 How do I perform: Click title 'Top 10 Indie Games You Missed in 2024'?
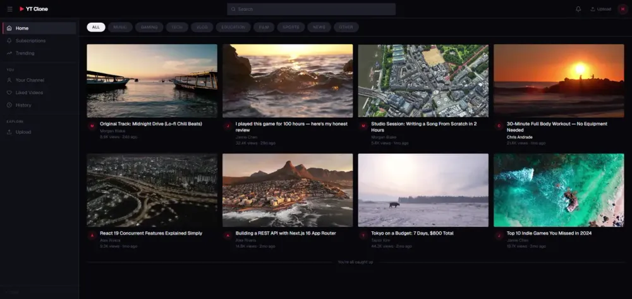coord(549,233)
